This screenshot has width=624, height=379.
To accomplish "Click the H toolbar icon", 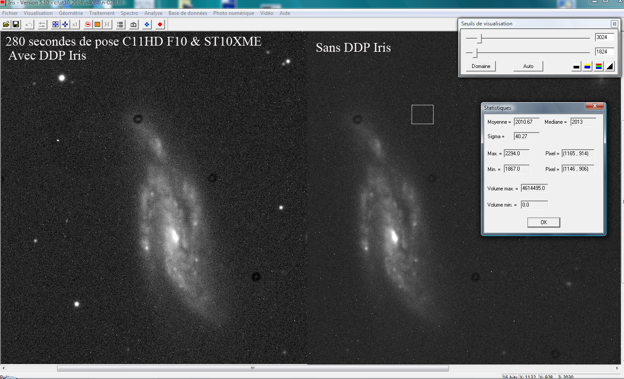I will tap(107, 25).
